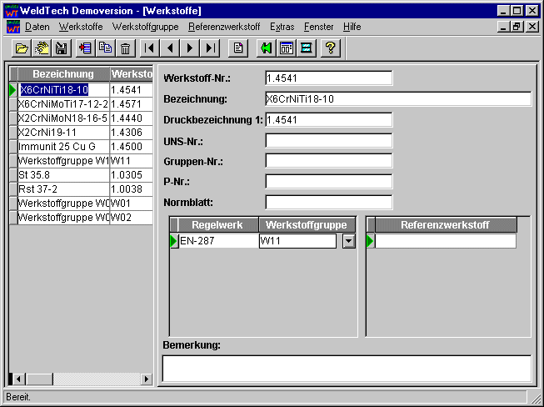This screenshot has height=407, width=544.
Task: Open the Extras menu
Action: [x=282, y=27]
